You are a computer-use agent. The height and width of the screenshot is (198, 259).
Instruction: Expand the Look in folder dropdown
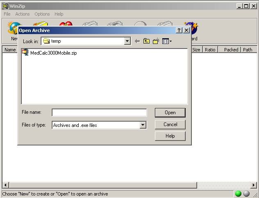(127, 41)
